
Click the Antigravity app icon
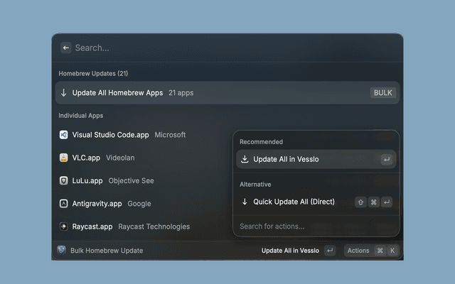63,204
